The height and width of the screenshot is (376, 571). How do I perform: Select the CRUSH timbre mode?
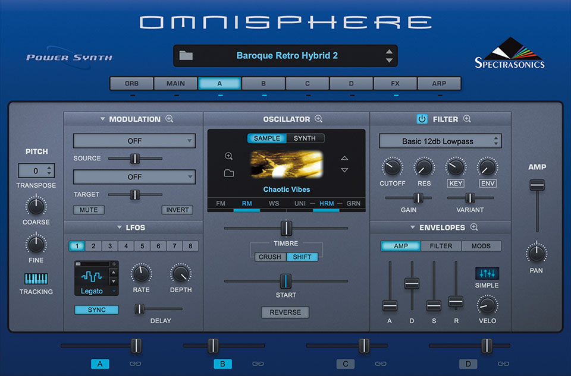point(270,257)
